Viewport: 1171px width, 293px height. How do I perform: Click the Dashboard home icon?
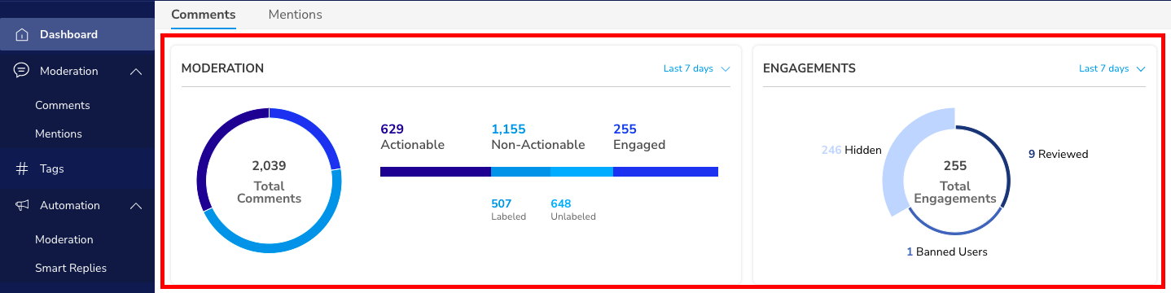(22, 35)
